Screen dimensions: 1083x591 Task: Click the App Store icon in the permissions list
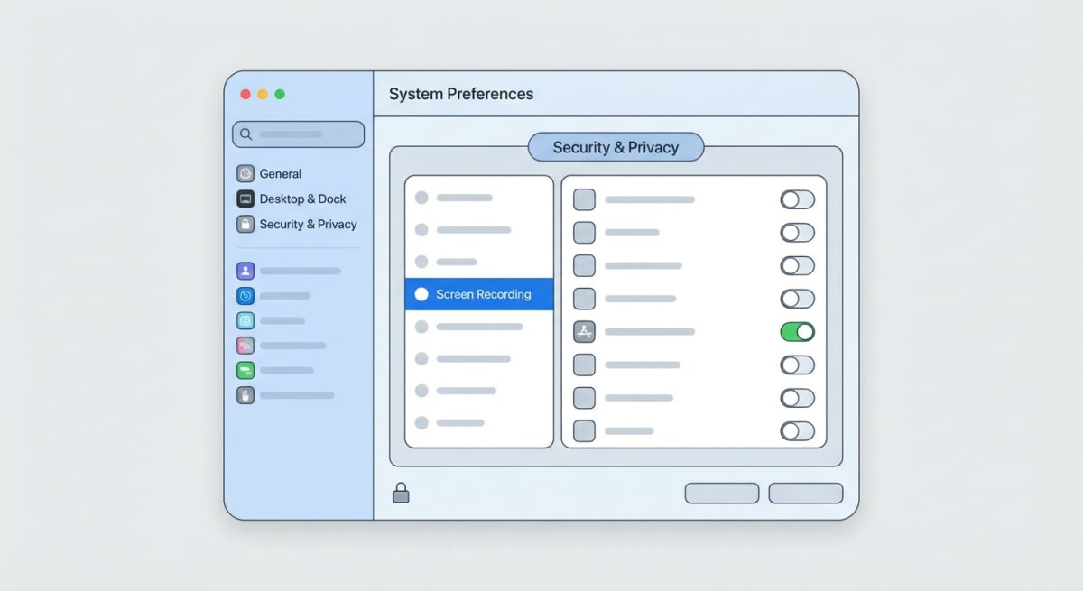point(583,331)
